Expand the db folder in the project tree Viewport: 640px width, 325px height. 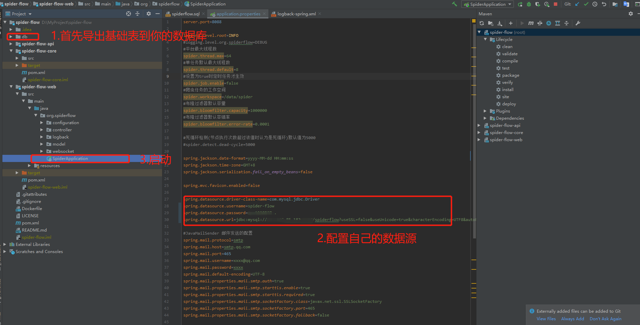[x=11, y=36]
